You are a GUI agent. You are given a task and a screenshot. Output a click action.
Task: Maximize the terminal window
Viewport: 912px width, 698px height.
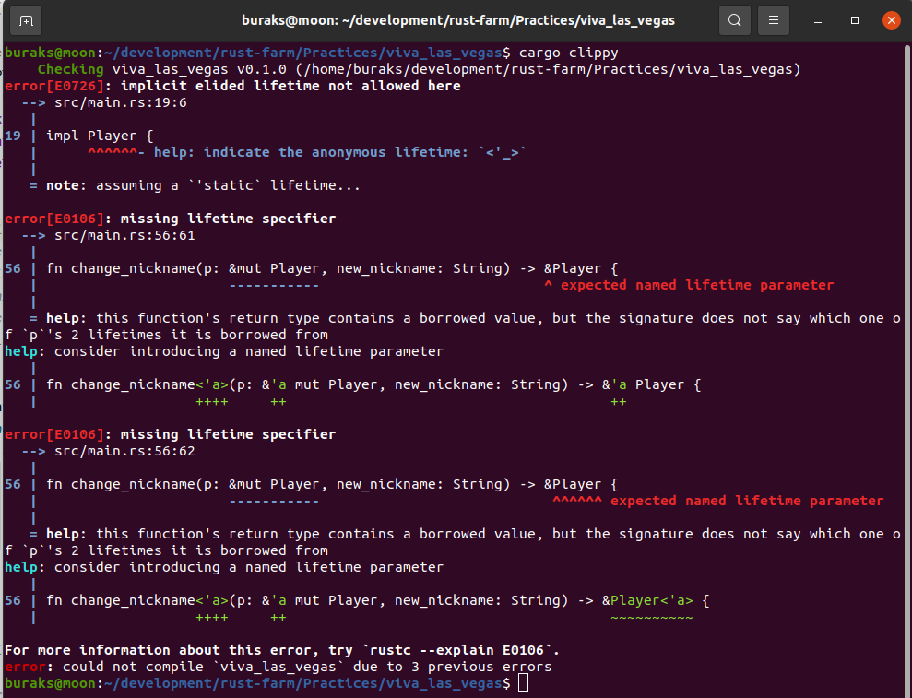tap(855, 19)
